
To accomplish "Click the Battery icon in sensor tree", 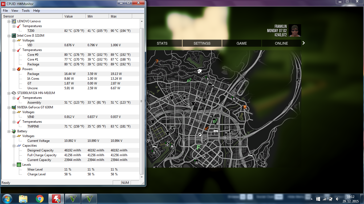I will 14,131.
